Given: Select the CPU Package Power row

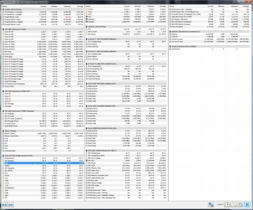Looking at the screenshot, I should tap(43, 121).
